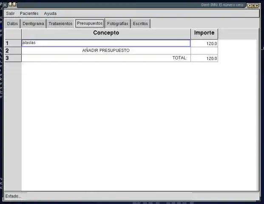This screenshot has height=204, width=264.
Task: Click the middle title bar button at right
Action: pos(253,6)
